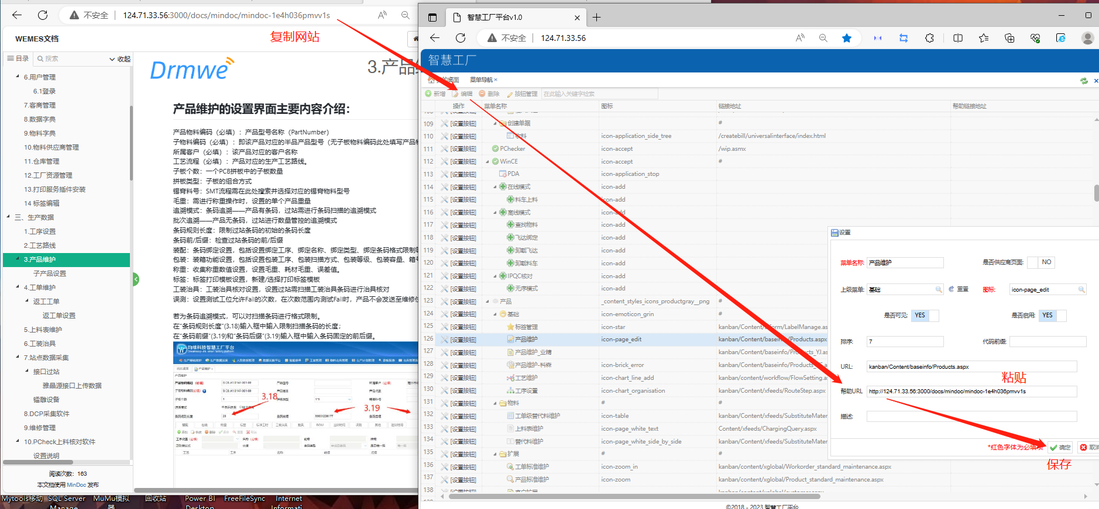Click the 新增 add icon in toolbar
1099x509 pixels.
[x=429, y=94]
